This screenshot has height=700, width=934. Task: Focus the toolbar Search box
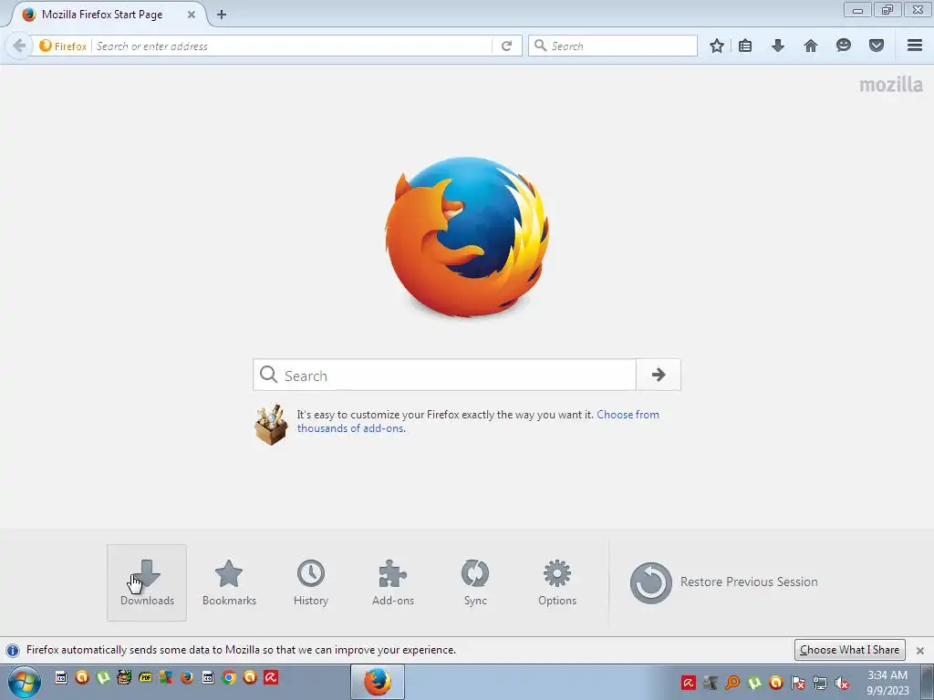point(613,46)
